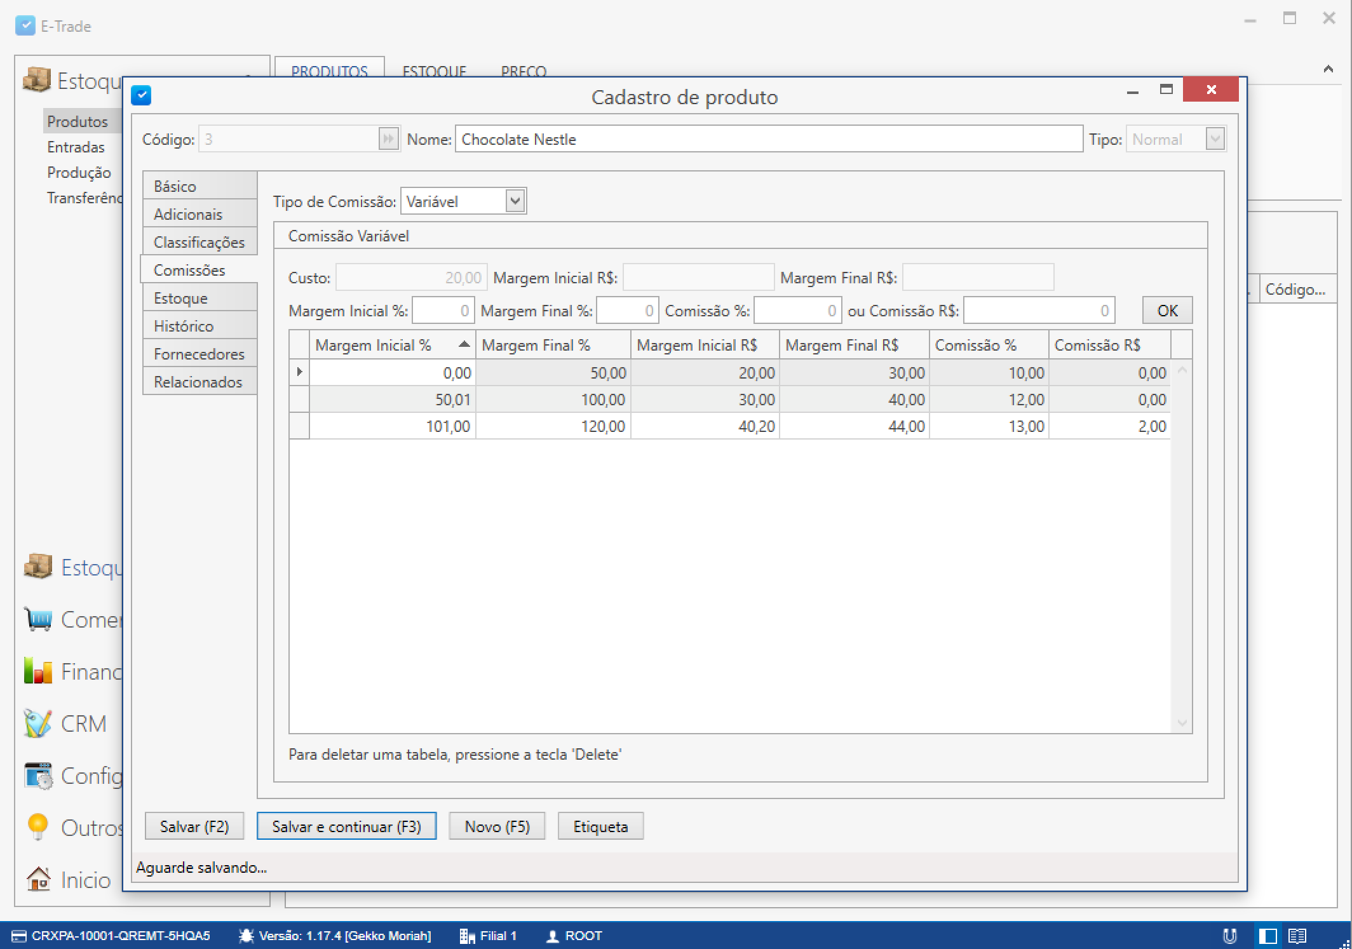The image size is (1352, 949).
Task: Open the Financeiro bar chart icon
Action: point(38,671)
